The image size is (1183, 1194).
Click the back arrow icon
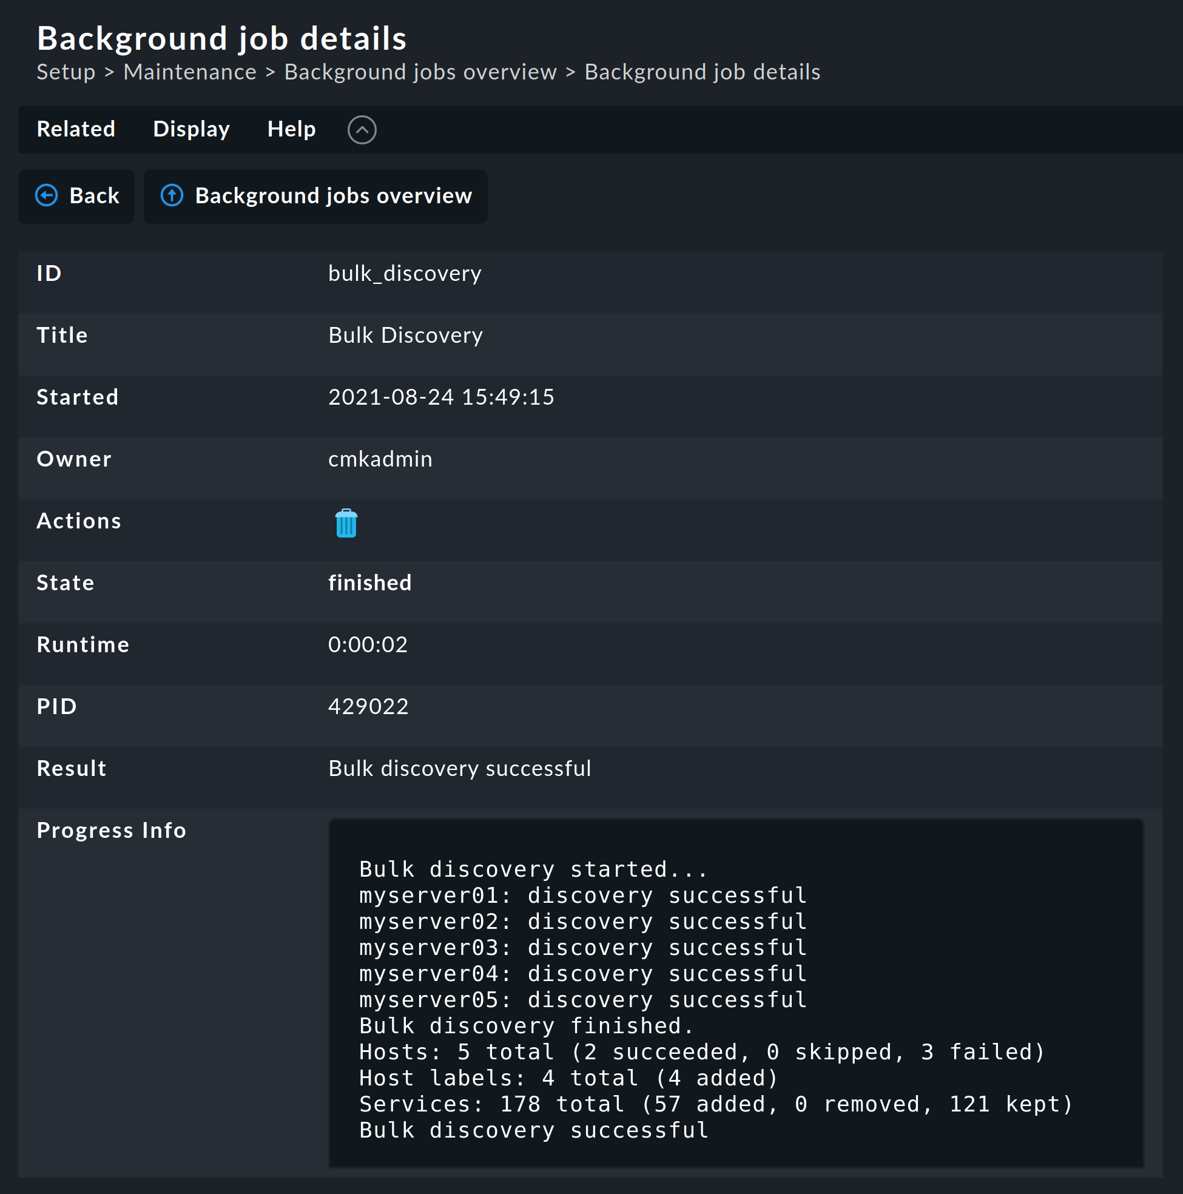tap(45, 196)
